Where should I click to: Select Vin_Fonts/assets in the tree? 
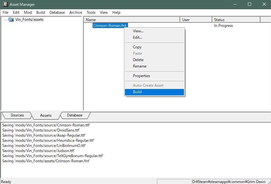(x=29, y=20)
